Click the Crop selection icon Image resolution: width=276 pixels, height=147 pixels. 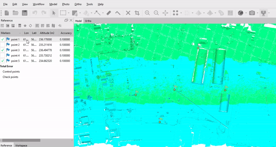point(137,13)
